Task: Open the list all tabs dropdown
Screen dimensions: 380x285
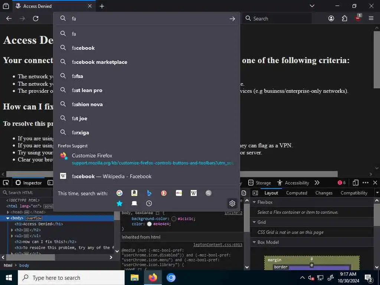Action: 312,6
